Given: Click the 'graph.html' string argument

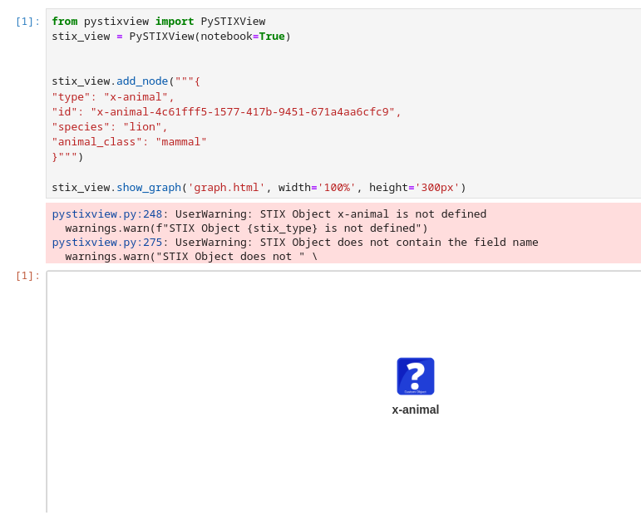Looking at the screenshot, I should coord(226,188).
